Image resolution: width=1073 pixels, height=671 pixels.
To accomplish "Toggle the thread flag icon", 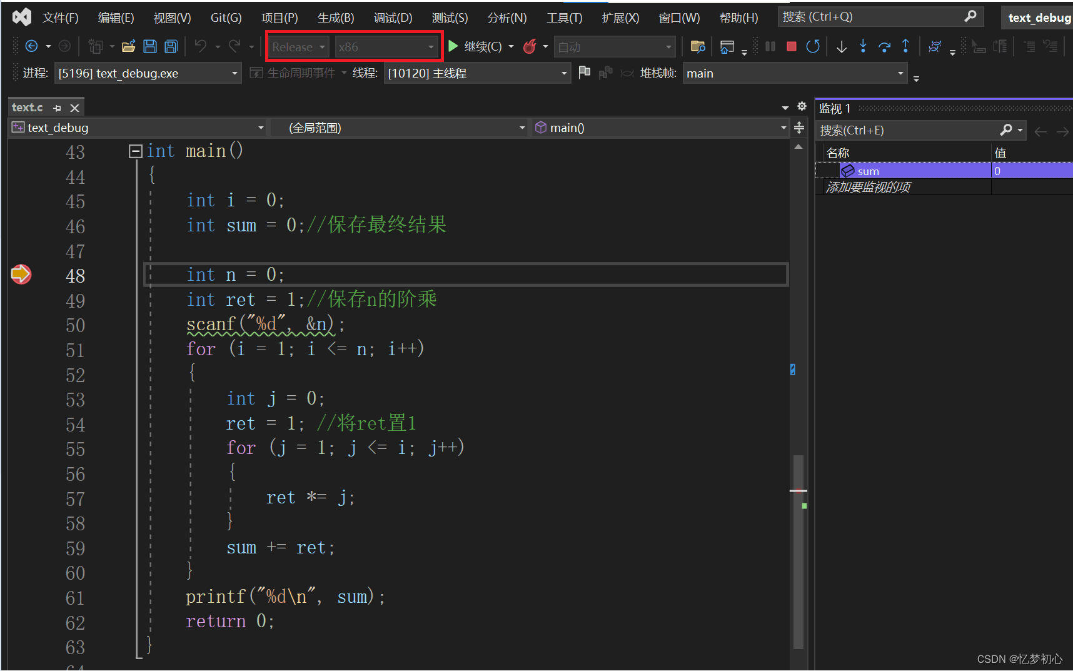I will point(584,73).
